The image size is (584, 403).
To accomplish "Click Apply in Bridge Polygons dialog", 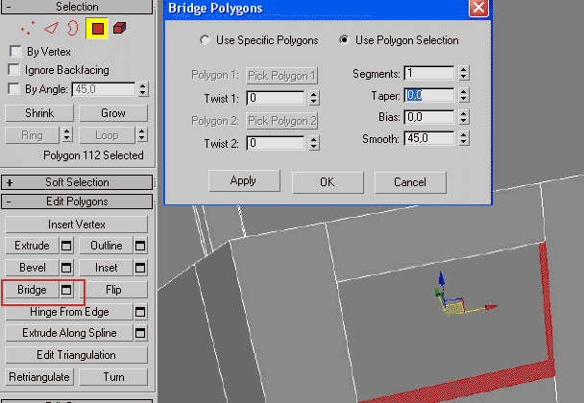I will click(x=244, y=180).
